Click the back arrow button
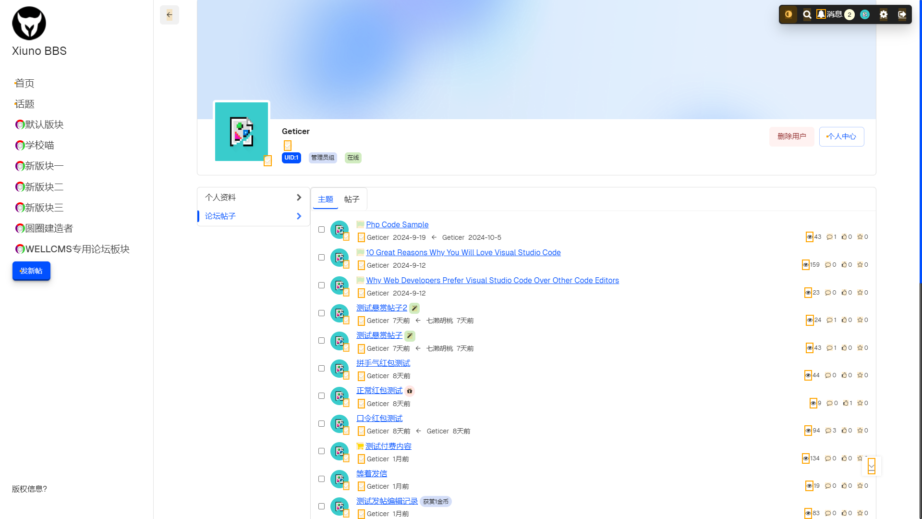Viewport: 922px width, 519px height. coord(169,15)
